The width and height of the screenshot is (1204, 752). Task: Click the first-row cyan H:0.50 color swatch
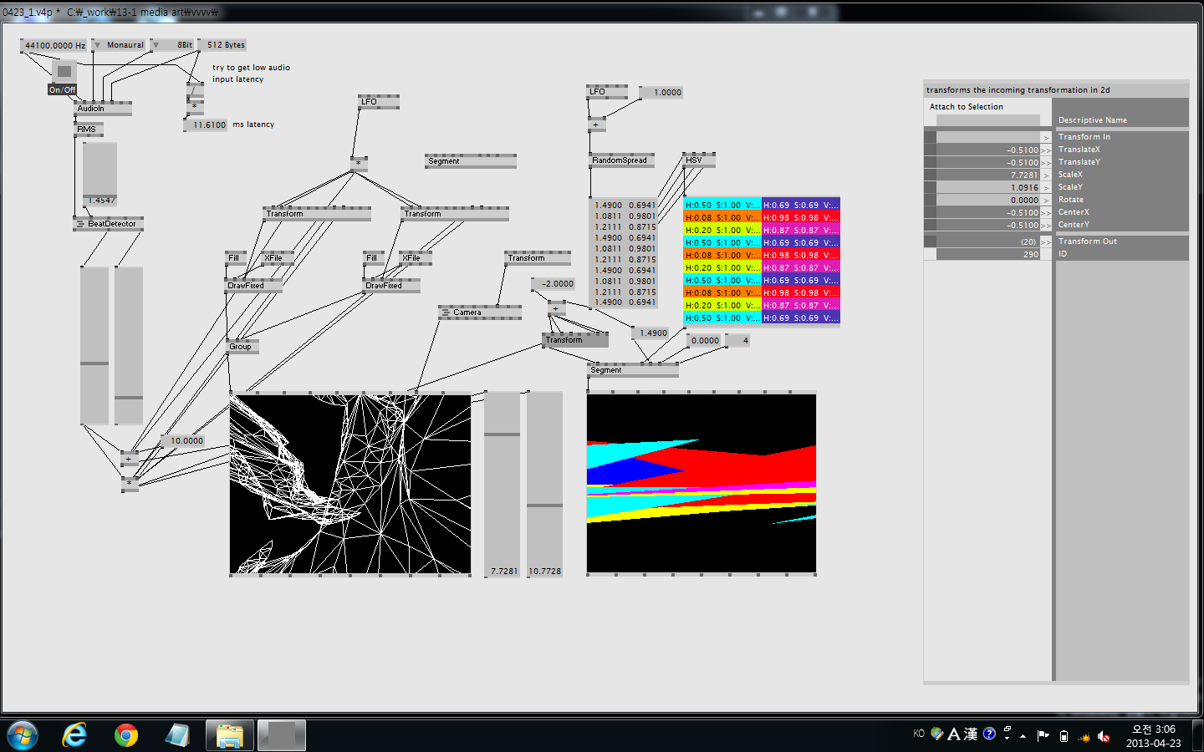click(722, 205)
